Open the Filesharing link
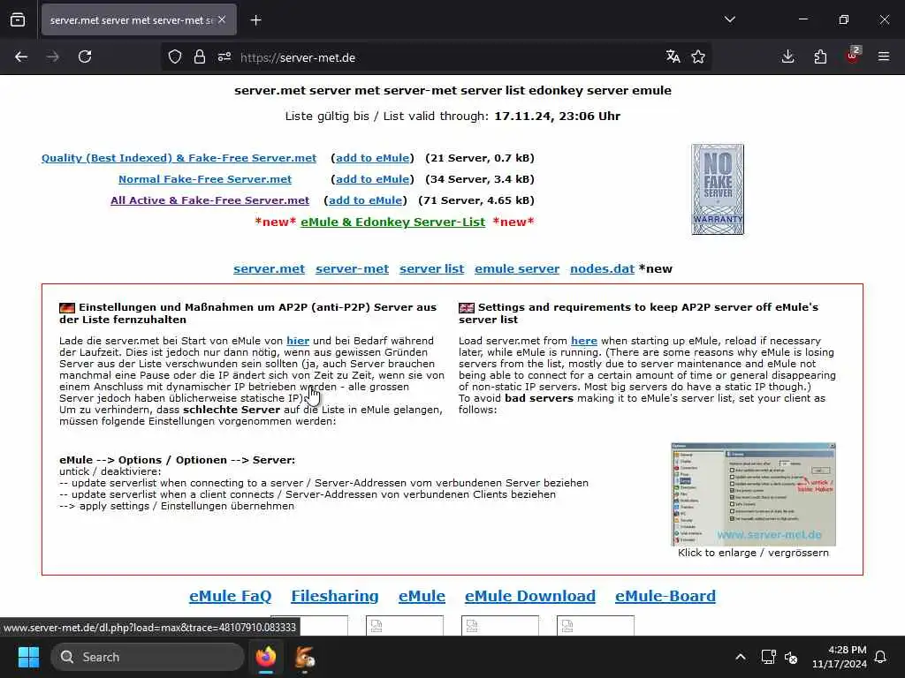 [x=335, y=596]
